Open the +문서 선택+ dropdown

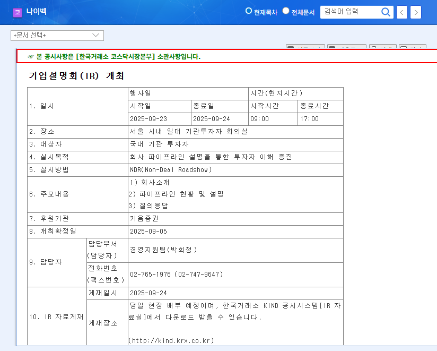point(57,36)
